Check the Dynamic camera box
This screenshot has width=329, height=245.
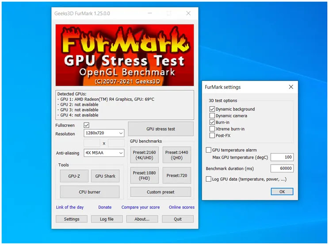tap(212, 115)
